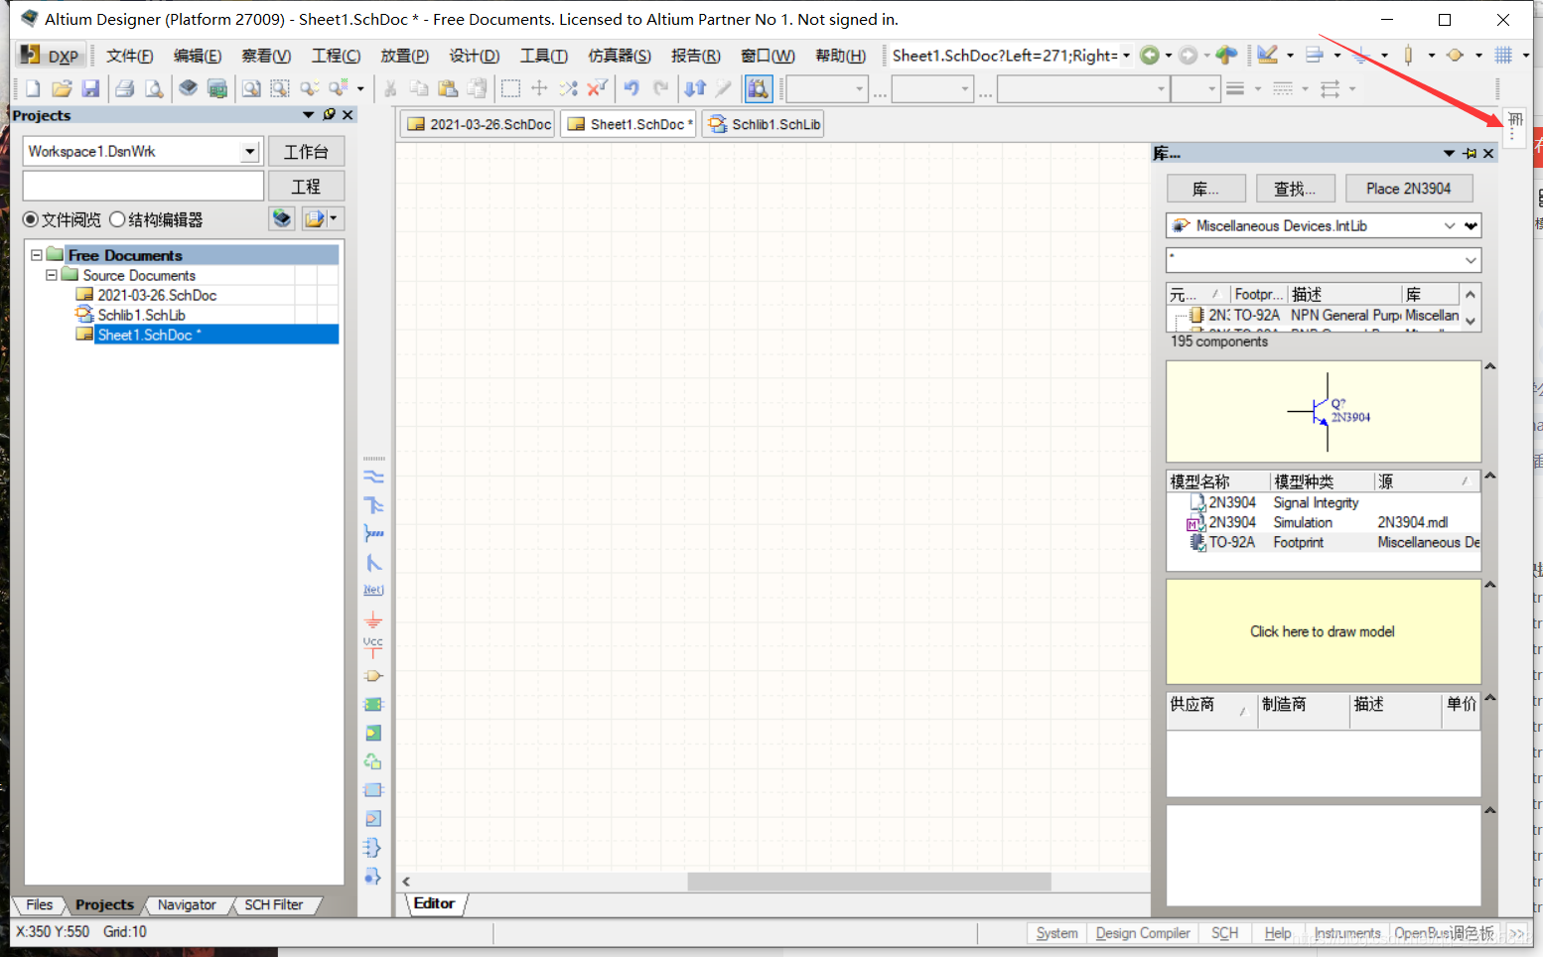The image size is (1543, 957).
Task: Switch to the SCH Filter panel tab
Action: click(x=274, y=904)
